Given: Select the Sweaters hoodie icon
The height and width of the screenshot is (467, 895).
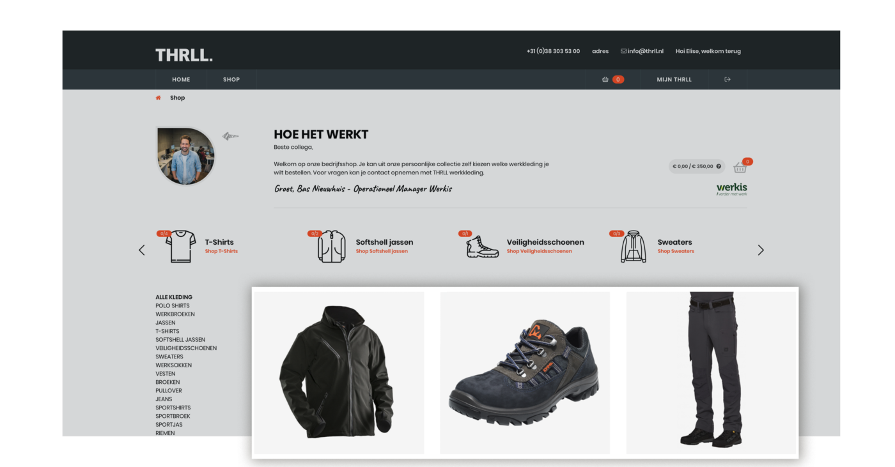Looking at the screenshot, I should [x=634, y=247].
